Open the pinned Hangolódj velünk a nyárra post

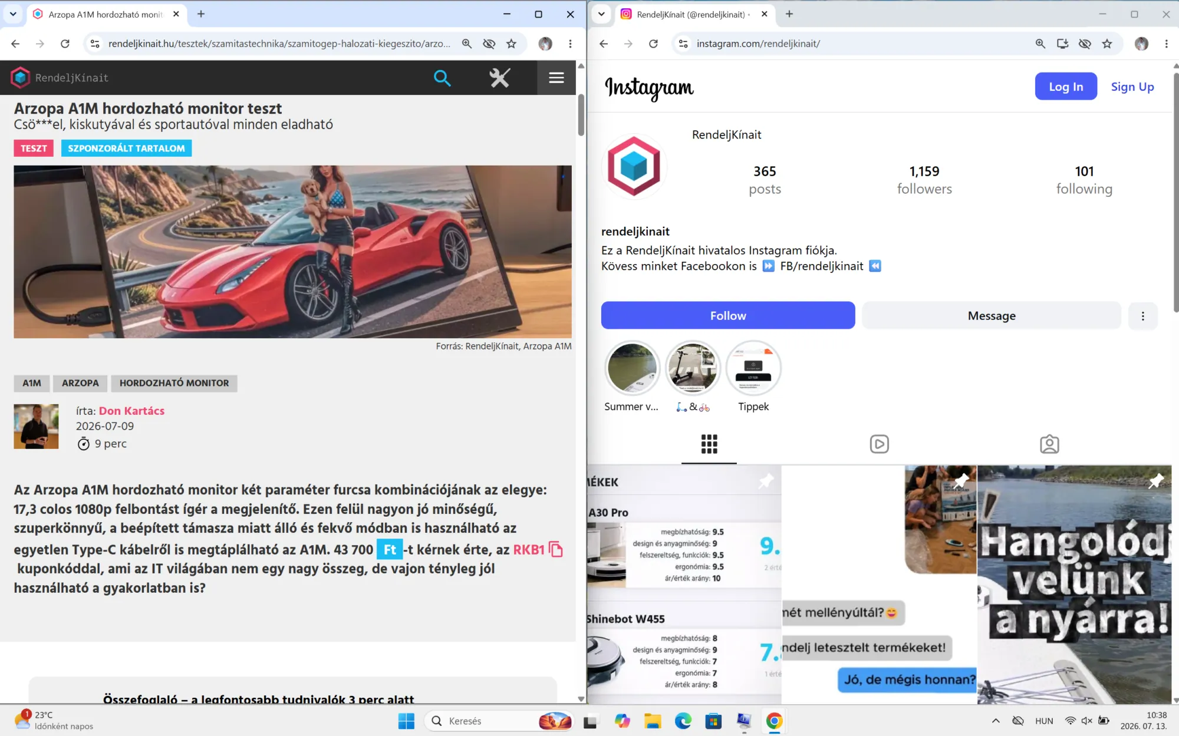pyautogui.click(x=1075, y=585)
